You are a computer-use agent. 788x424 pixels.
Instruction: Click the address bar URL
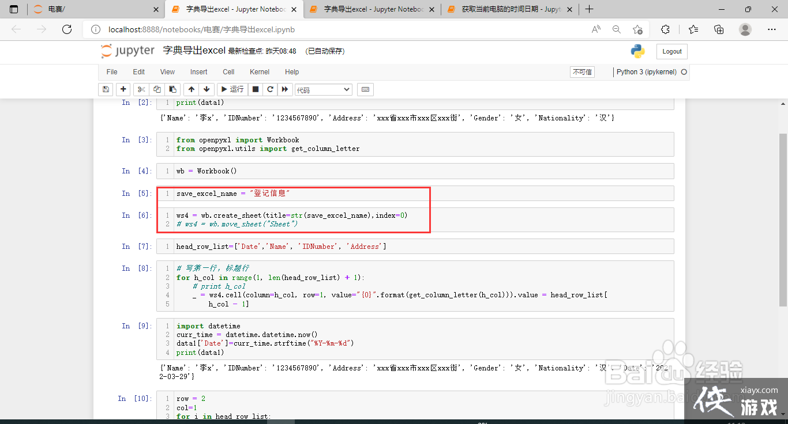[201, 29]
